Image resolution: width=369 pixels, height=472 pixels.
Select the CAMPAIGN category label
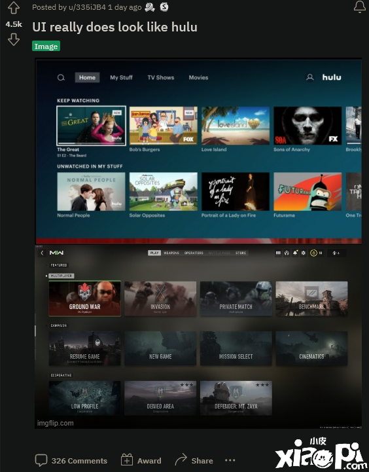[x=59, y=326]
